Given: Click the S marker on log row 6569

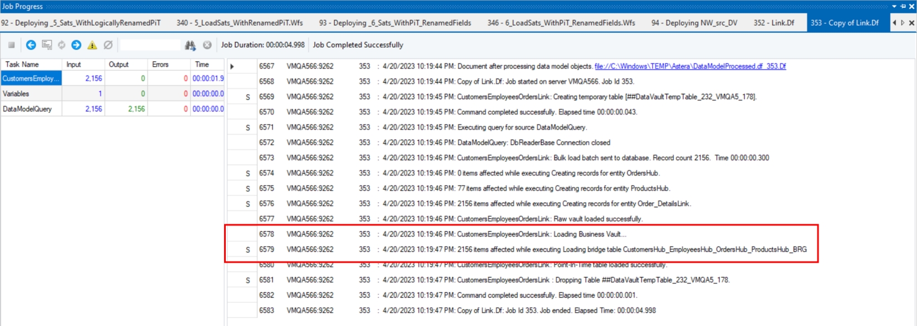Looking at the screenshot, I should click(248, 97).
